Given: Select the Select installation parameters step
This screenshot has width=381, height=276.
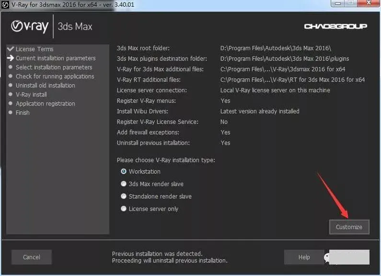Looking at the screenshot, I should click(x=54, y=67).
